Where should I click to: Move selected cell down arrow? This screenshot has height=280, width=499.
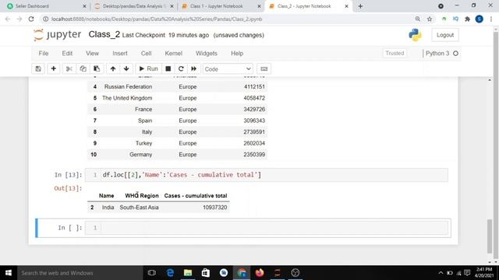coord(126,69)
